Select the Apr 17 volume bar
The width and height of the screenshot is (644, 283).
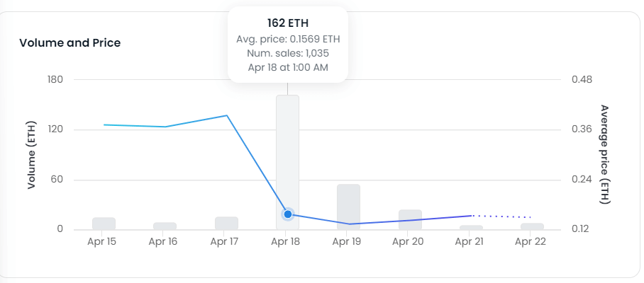pos(226,223)
